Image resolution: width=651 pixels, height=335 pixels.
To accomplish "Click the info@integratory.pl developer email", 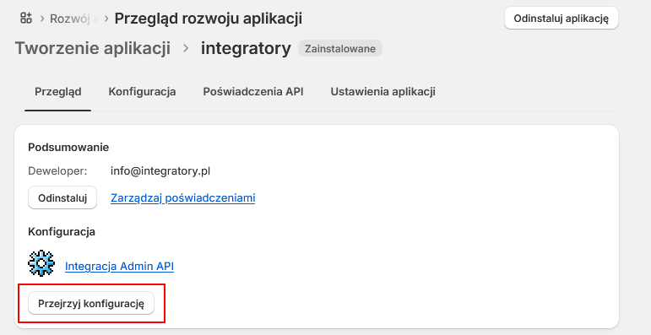I will pos(160,170).
